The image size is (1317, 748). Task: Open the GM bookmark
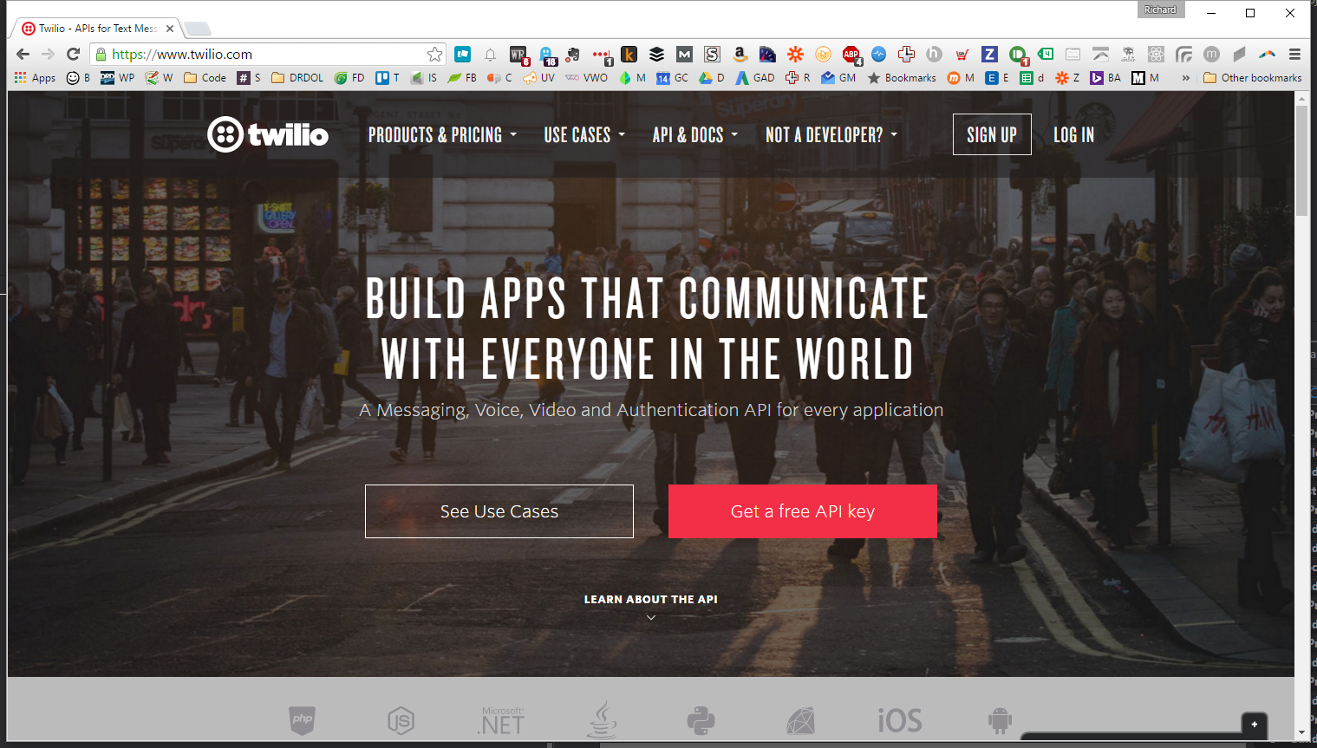tap(838, 78)
